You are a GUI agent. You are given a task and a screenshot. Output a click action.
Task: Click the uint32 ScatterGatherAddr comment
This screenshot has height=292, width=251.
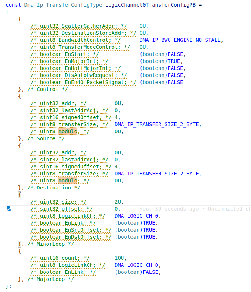79,26
